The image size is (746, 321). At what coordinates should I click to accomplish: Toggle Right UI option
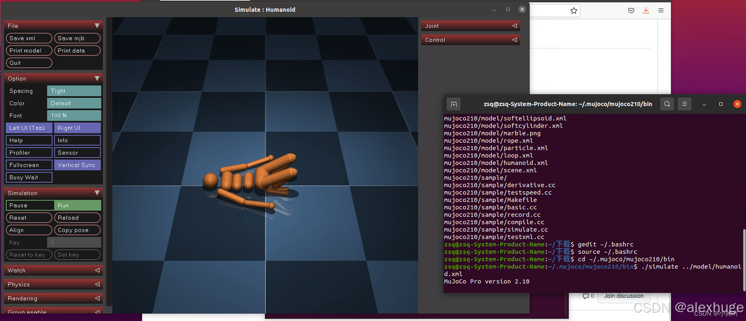tap(77, 128)
